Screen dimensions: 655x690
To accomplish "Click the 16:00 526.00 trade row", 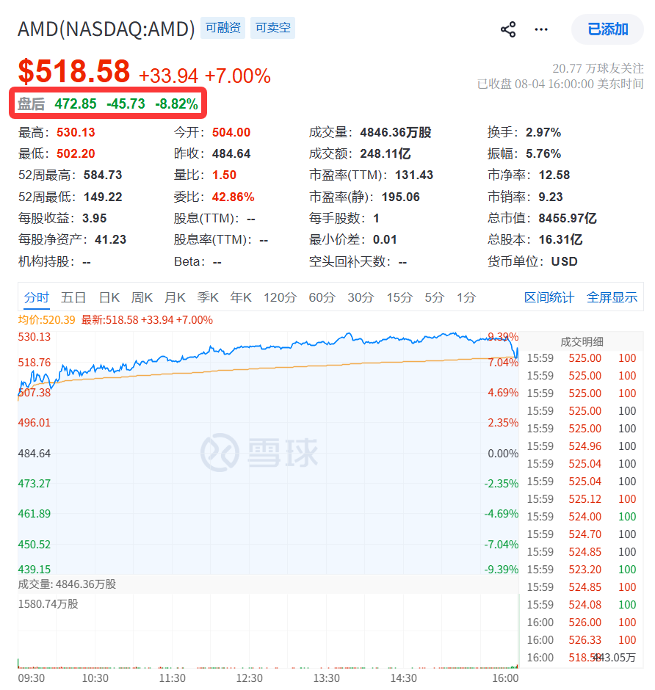I will point(581,622).
